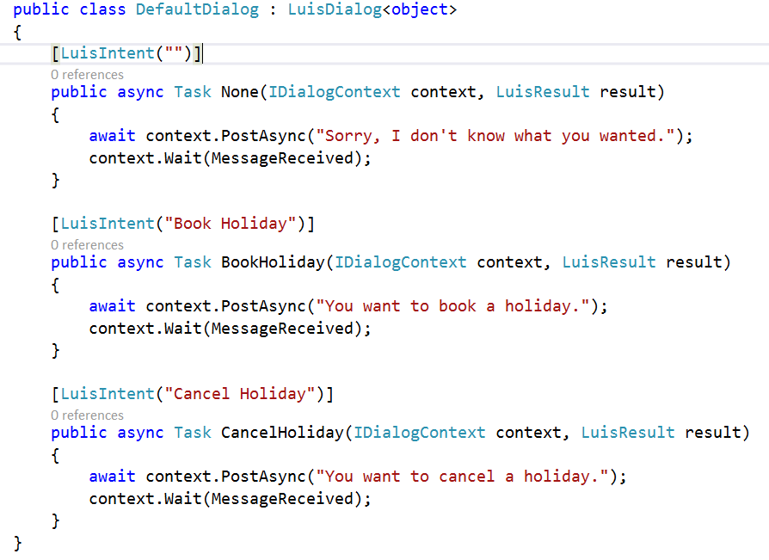The width and height of the screenshot is (769, 560).
Task: Click Task return type of BookHoliday
Action: point(193,262)
